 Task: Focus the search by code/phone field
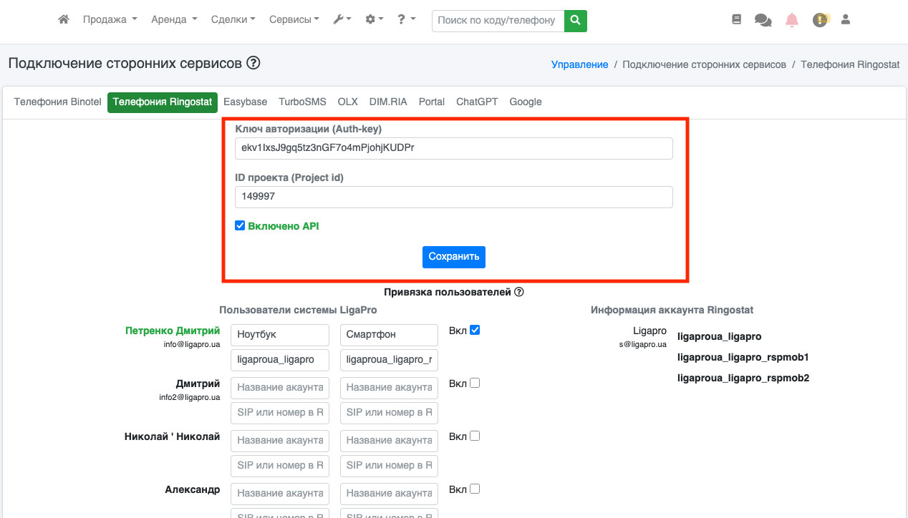[498, 21]
